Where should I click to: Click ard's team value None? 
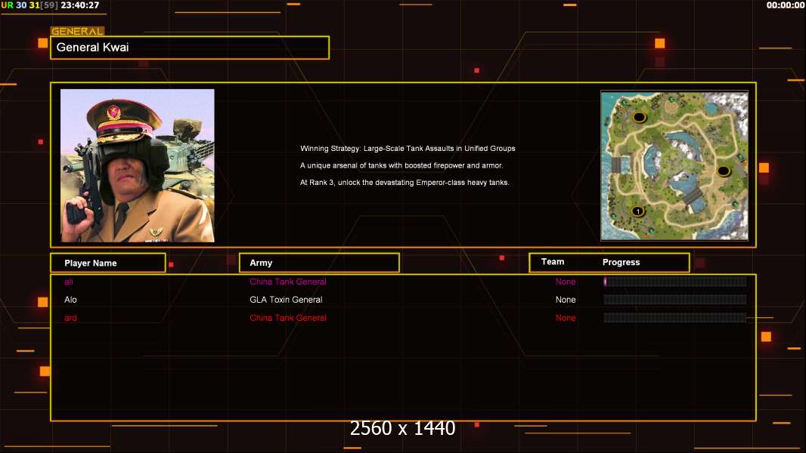tap(566, 318)
